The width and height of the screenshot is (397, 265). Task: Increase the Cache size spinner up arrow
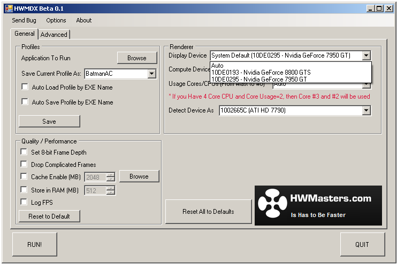111,175
